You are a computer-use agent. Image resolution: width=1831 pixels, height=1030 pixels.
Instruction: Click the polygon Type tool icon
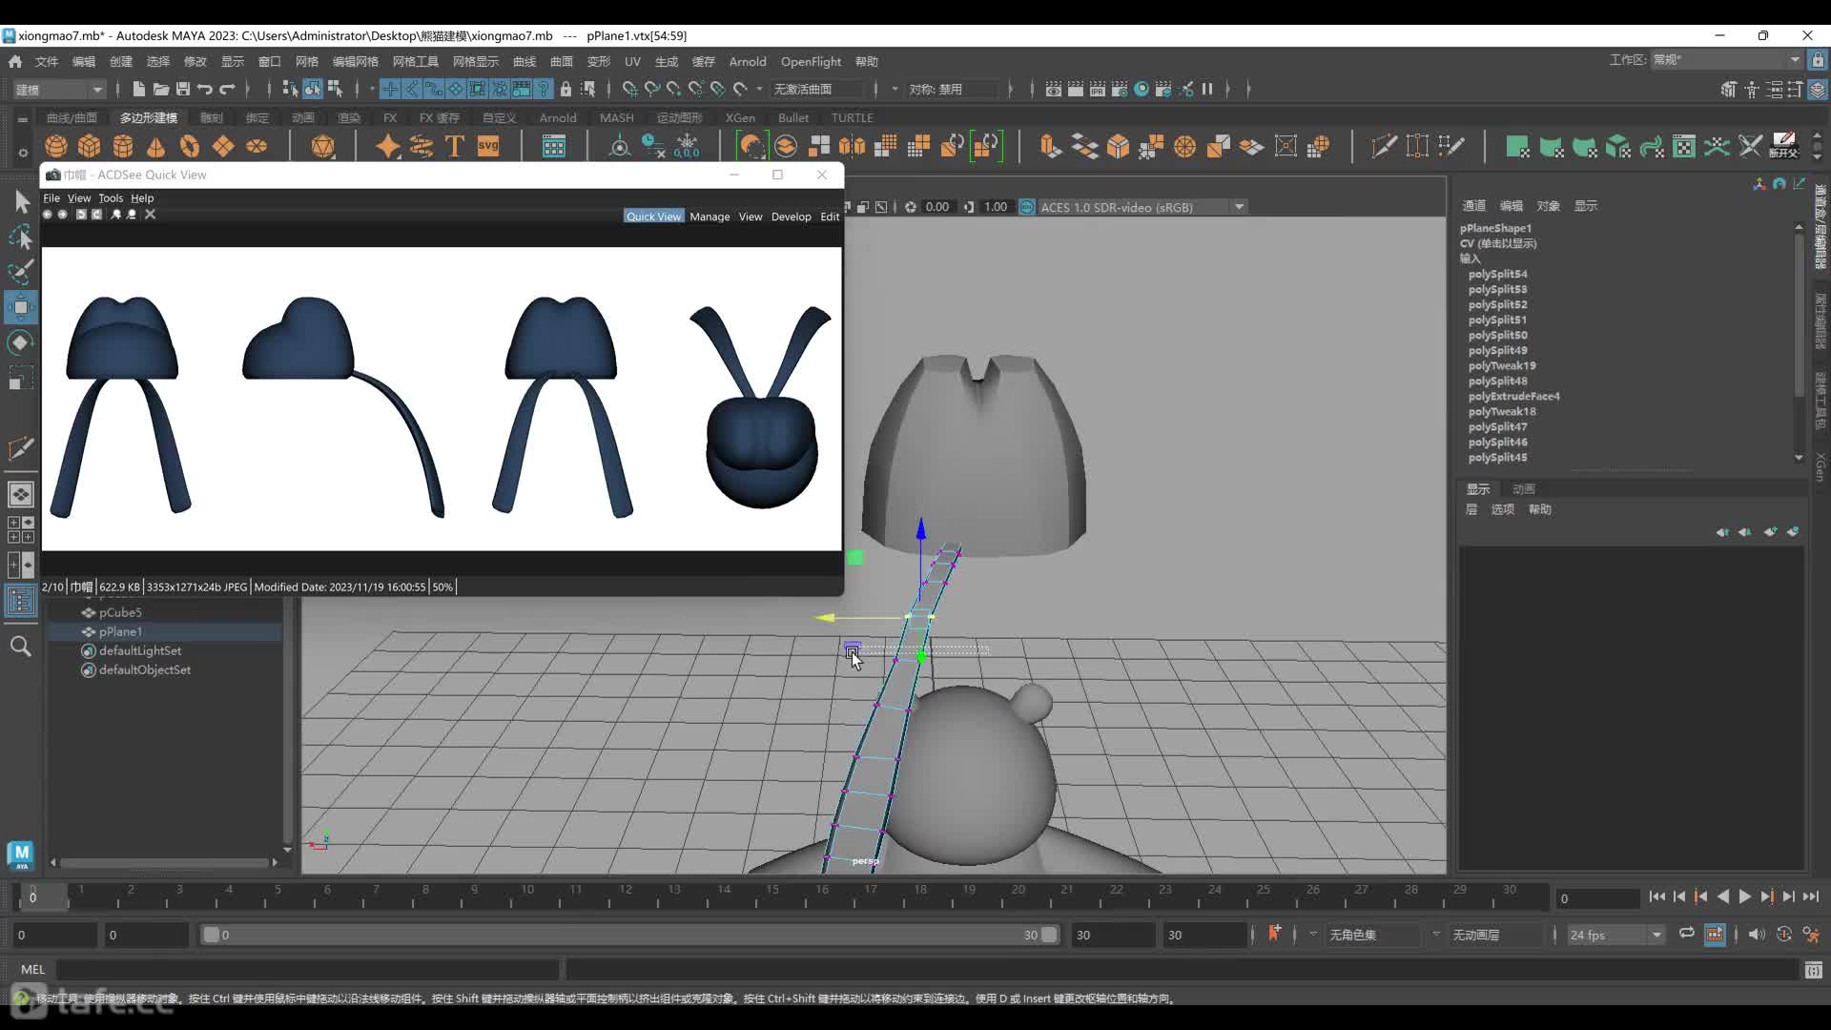click(x=454, y=146)
